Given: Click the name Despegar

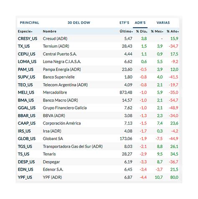Looking at the screenshot, I should point(51,162).
